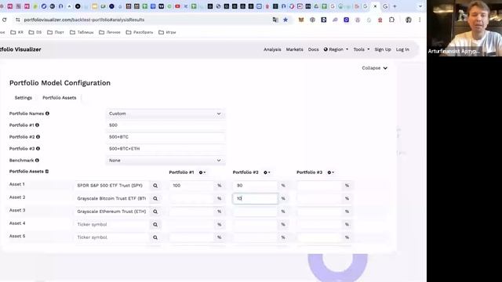Open the Порт bookmarks folder
The width and height of the screenshot is (502, 282).
pos(56,32)
